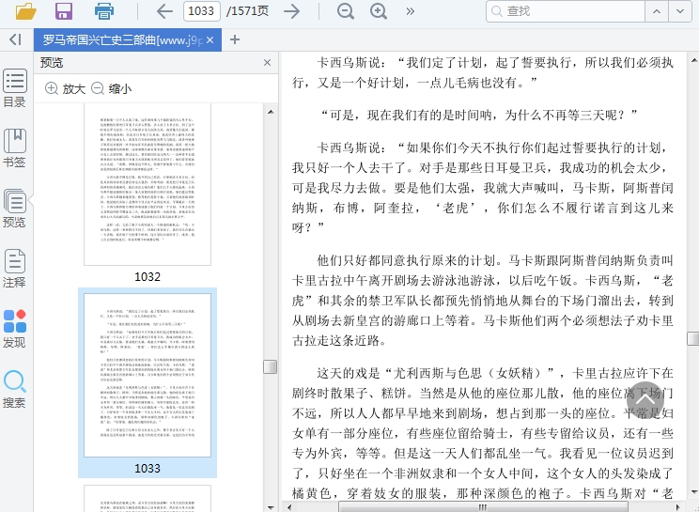Click the /1571页 total page label
The image size is (699, 512).
247,10
